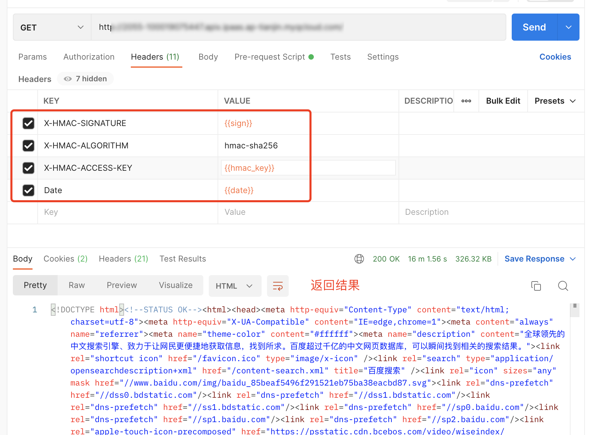Select the Raw view mode
610x435 pixels.
tap(77, 285)
